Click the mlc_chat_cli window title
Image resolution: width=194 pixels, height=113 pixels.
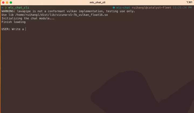point(98,2)
